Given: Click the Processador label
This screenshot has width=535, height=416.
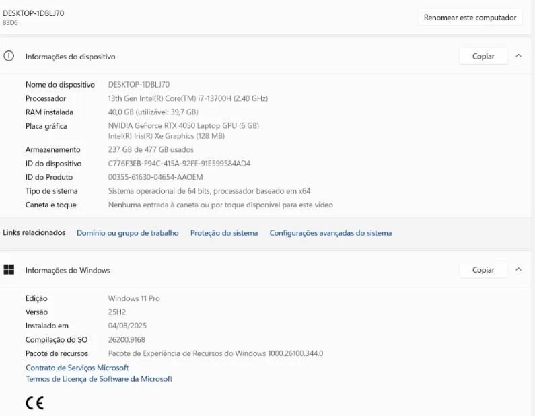Looking at the screenshot, I should (x=46, y=98).
